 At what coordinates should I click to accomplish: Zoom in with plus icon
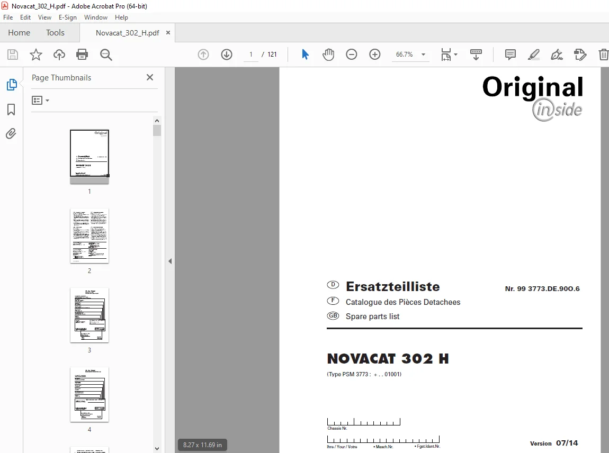pos(374,55)
